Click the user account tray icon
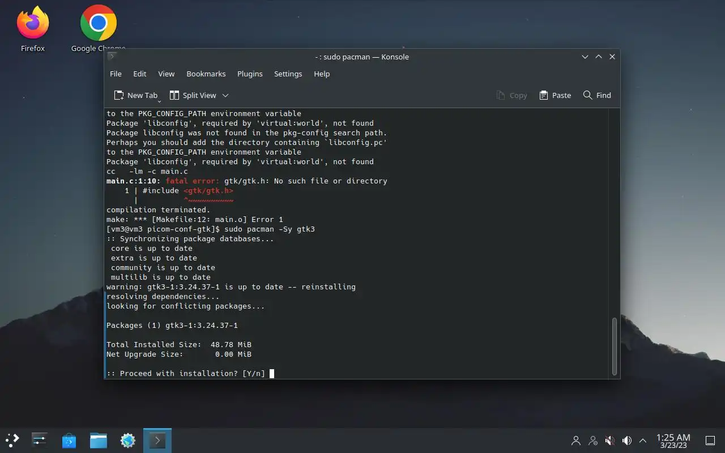Viewport: 725px width, 453px height. pos(576,440)
